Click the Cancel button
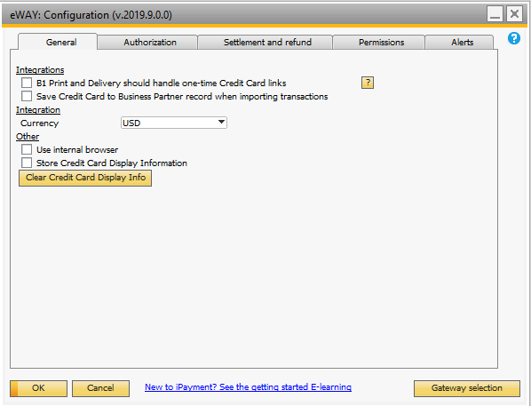The image size is (531, 406). click(x=100, y=388)
